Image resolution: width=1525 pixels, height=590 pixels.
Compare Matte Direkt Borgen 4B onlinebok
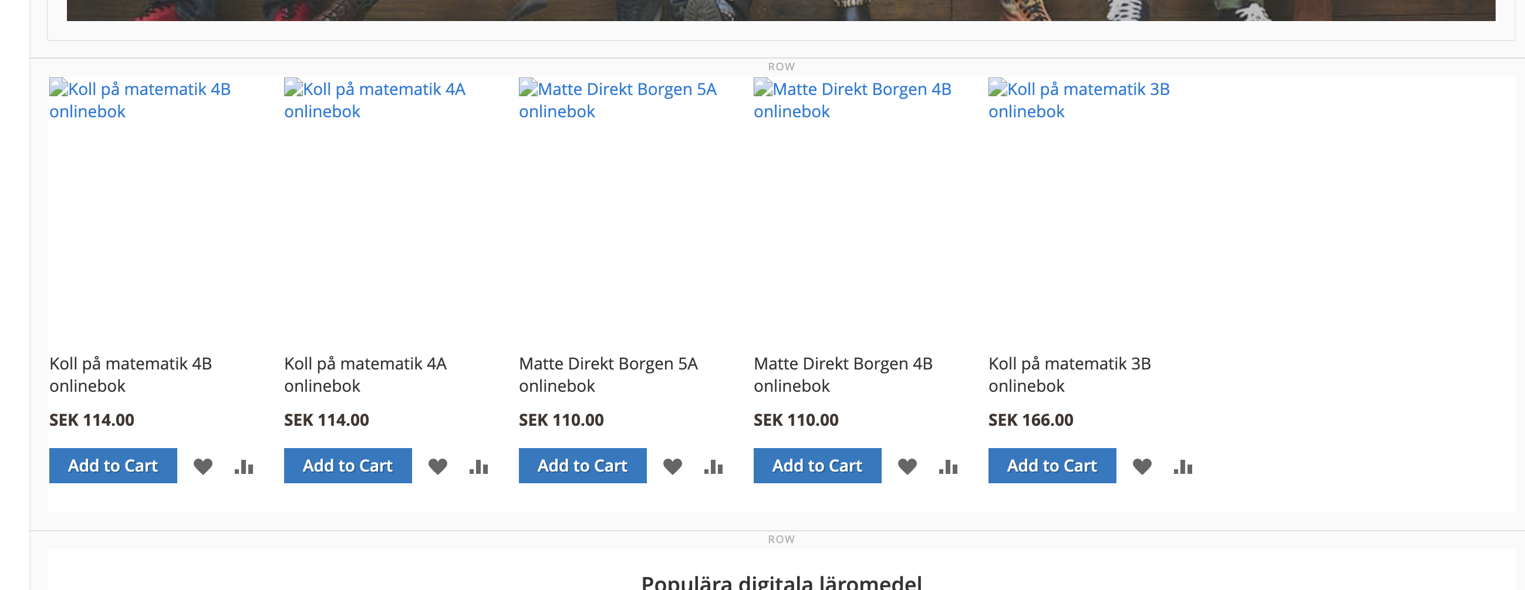point(948,466)
